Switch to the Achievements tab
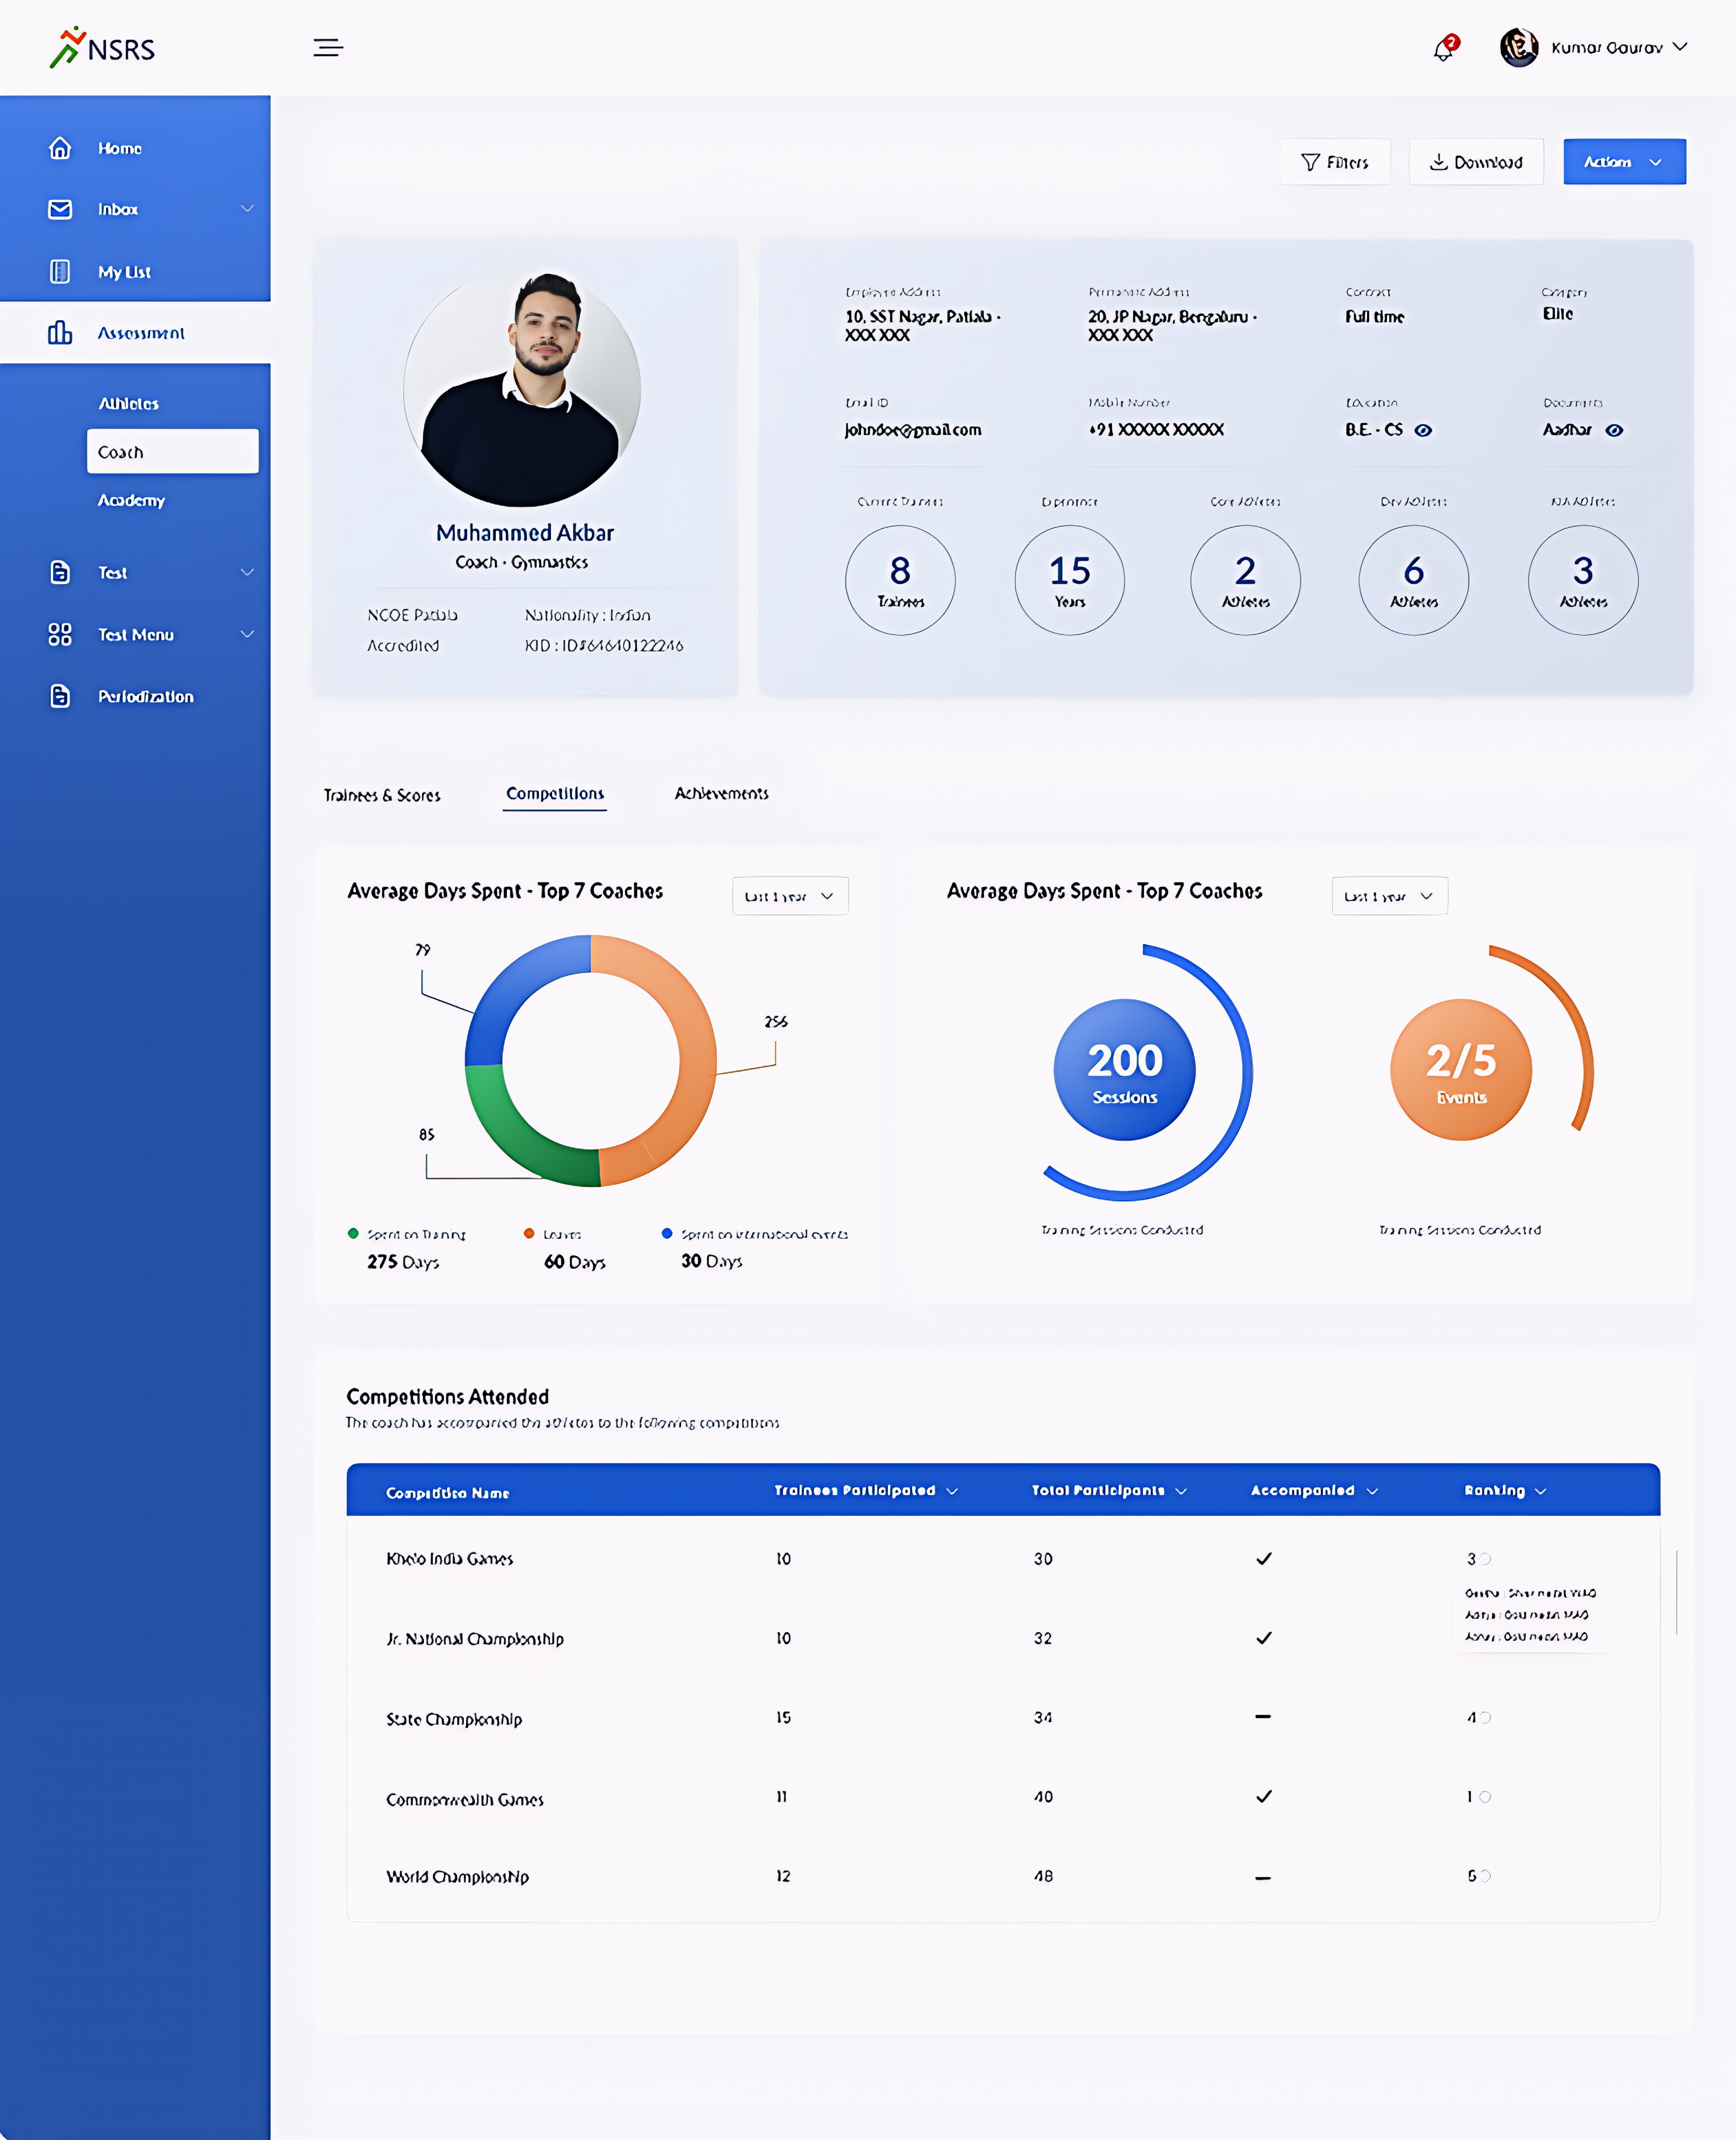Viewport: 1736px width, 2140px height. tap(721, 793)
